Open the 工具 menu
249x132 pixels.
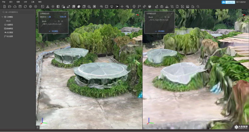[33, 2]
